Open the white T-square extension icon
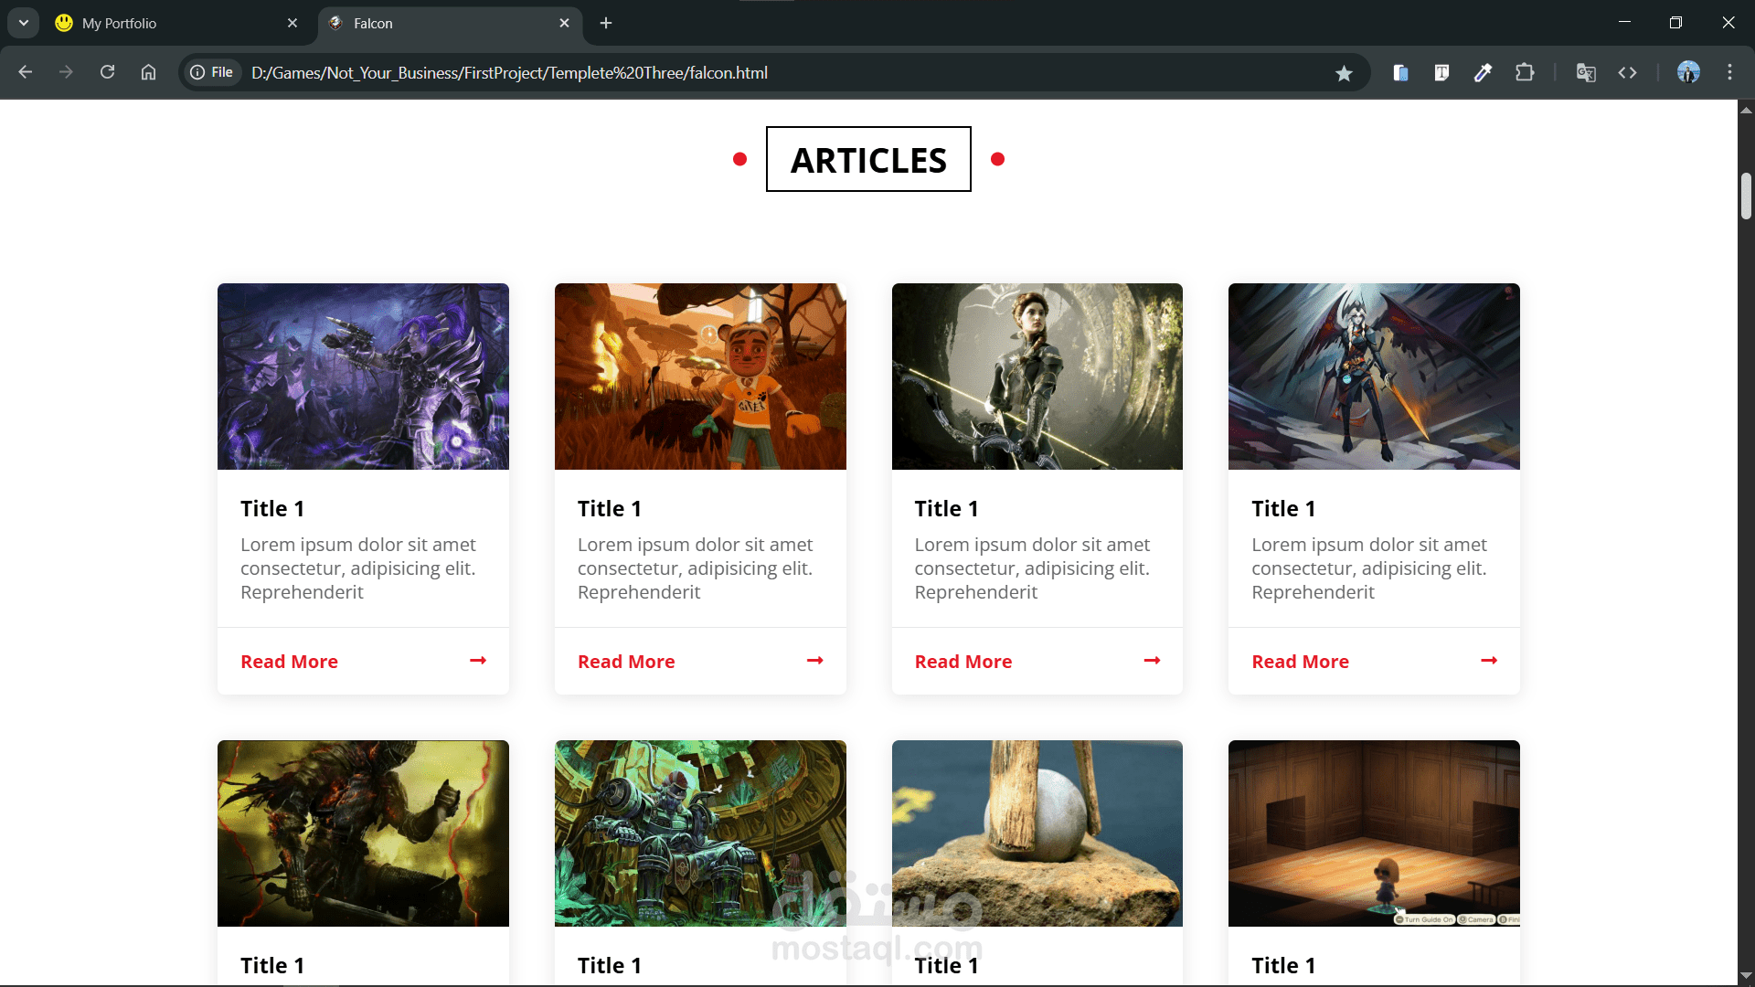Screen dimensions: 1755x987 click(1441, 72)
